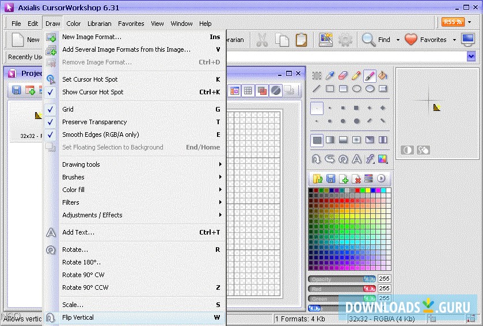Open the Librarian menu
The height and width of the screenshot is (326, 483).
point(99,24)
